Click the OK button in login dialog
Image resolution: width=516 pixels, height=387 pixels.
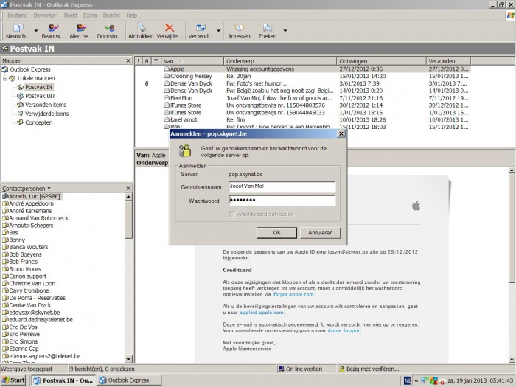277,232
